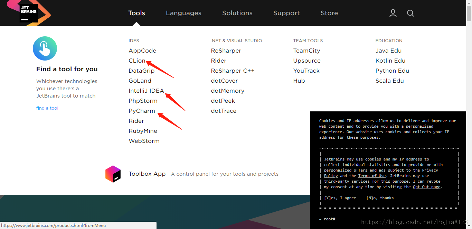Click the search magnifier icon
Viewport: 472px width, 229px height.
(410, 13)
